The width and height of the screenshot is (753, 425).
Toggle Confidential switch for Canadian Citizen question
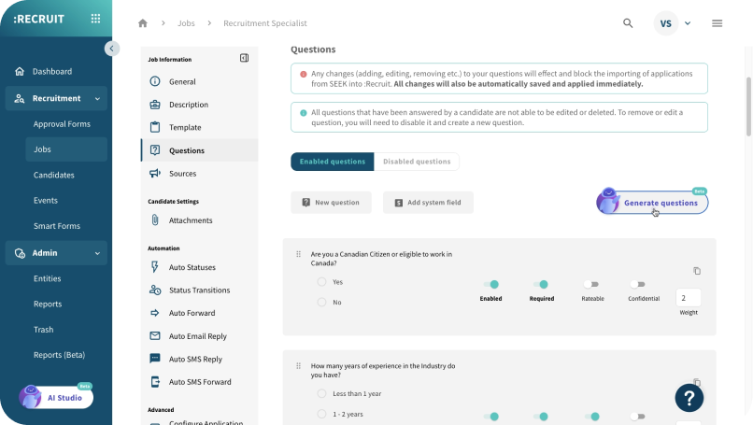(638, 284)
